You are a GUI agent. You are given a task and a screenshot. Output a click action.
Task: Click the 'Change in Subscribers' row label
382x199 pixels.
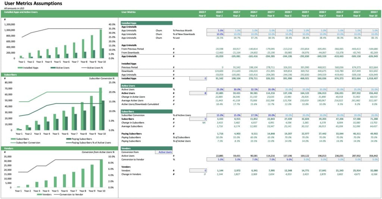tap(132, 123)
